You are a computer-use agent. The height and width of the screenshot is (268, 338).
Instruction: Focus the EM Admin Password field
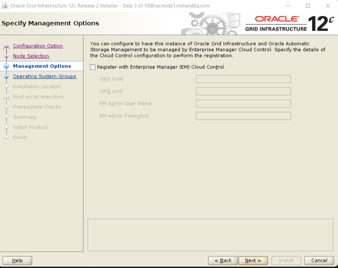(x=243, y=116)
